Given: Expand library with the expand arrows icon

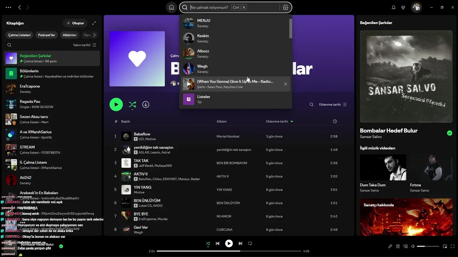Looking at the screenshot, I should 94,23.
